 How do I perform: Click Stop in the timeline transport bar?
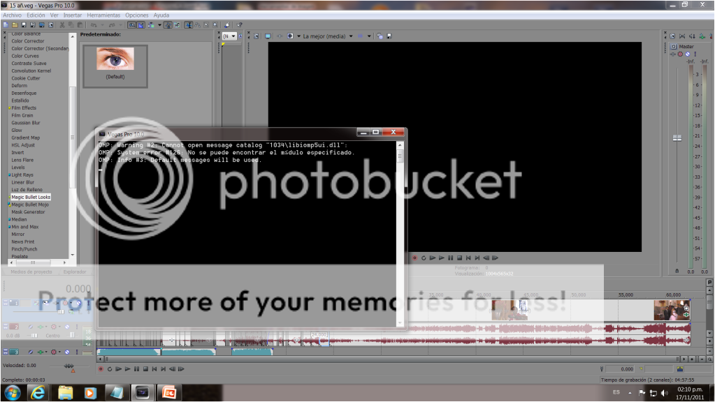click(145, 369)
